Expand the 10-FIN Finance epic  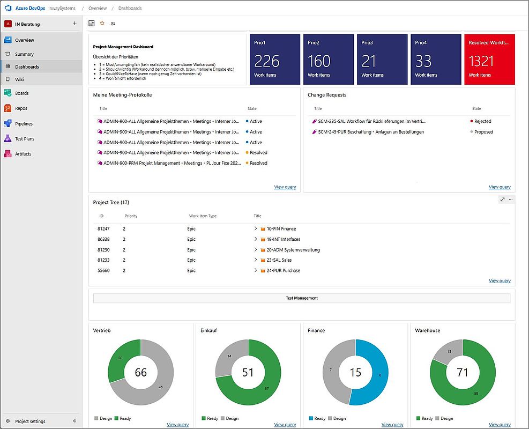tap(256, 228)
